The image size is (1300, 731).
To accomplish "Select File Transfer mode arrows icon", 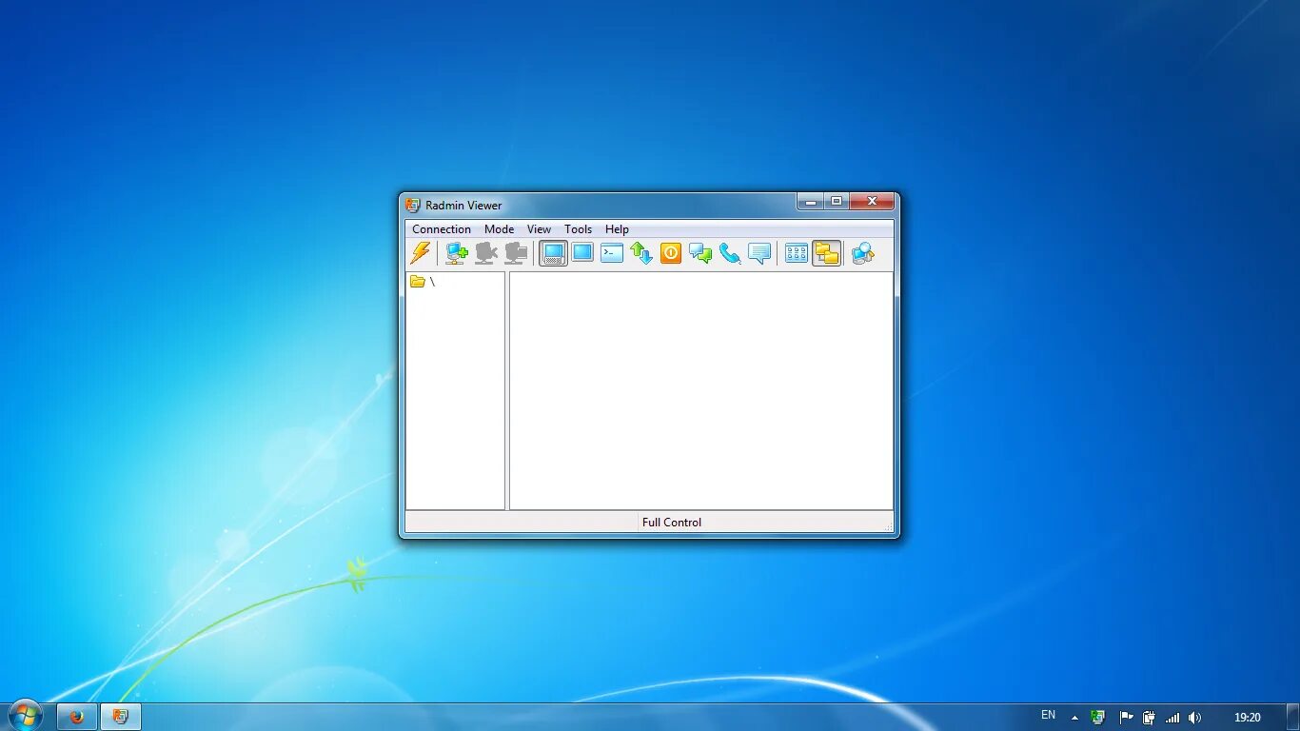I will [x=641, y=253].
